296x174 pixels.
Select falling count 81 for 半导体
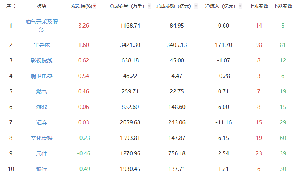click(x=283, y=45)
